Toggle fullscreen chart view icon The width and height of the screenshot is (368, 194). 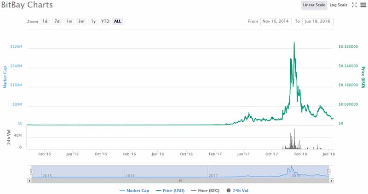[x=354, y=5]
